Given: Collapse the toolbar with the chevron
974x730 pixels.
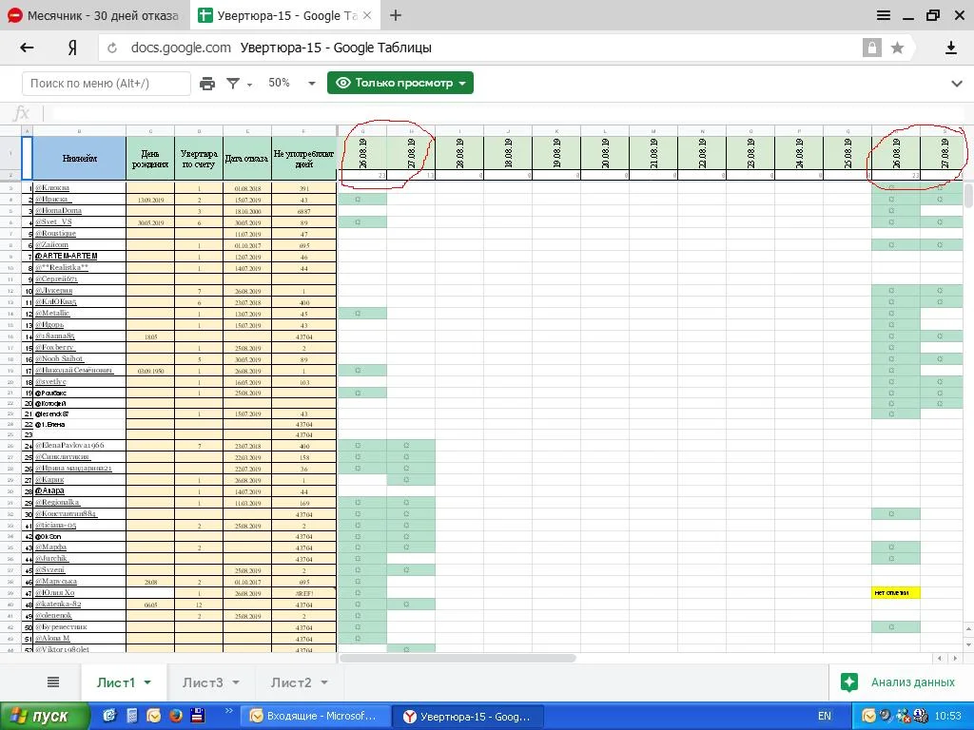Looking at the screenshot, I should click(x=957, y=84).
